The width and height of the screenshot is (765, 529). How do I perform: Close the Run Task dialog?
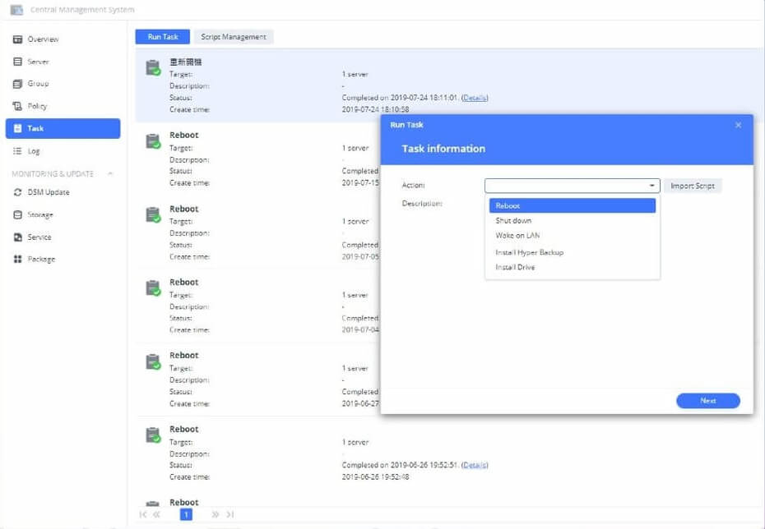(x=738, y=125)
